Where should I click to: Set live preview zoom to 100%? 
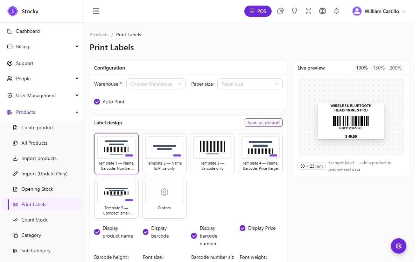[x=362, y=68]
